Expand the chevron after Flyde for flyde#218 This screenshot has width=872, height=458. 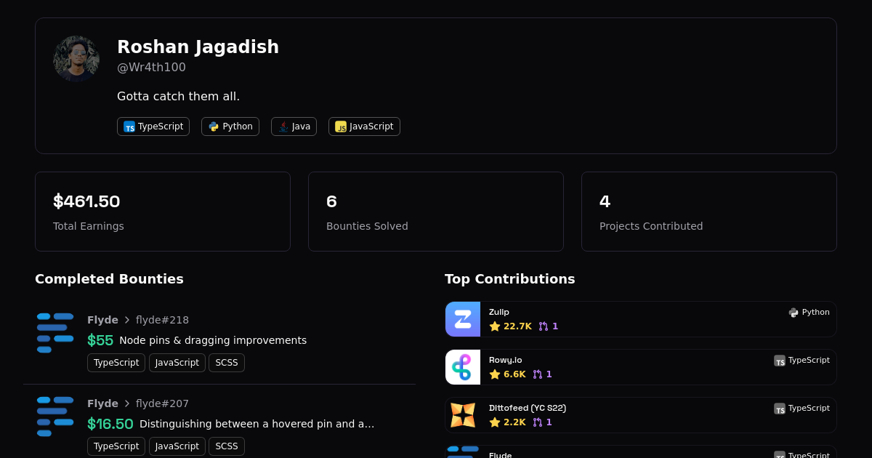click(x=127, y=320)
